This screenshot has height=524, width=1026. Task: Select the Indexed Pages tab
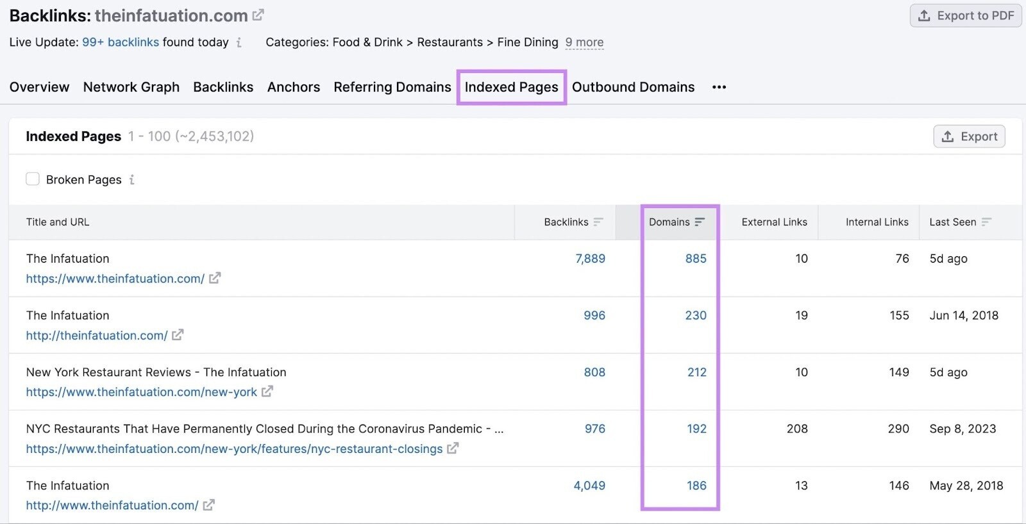click(x=512, y=87)
